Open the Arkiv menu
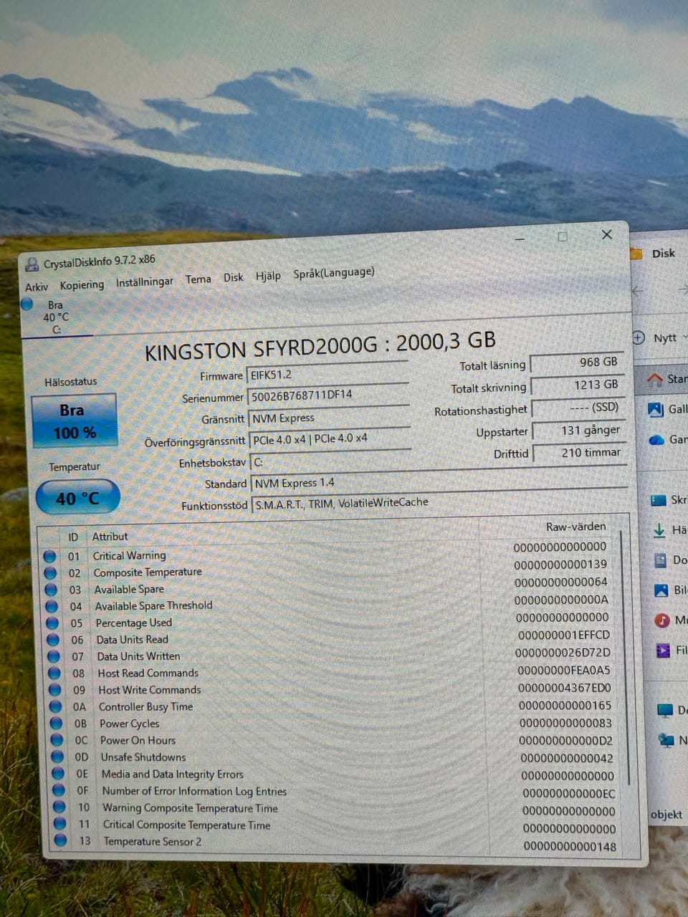Screen dimensions: 688x917 pos(37,287)
